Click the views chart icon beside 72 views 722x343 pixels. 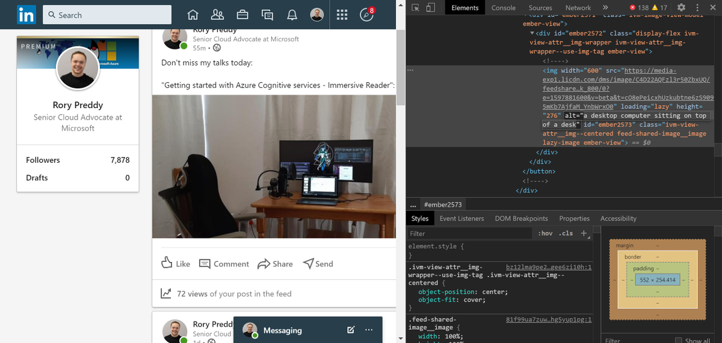(x=166, y=293)
